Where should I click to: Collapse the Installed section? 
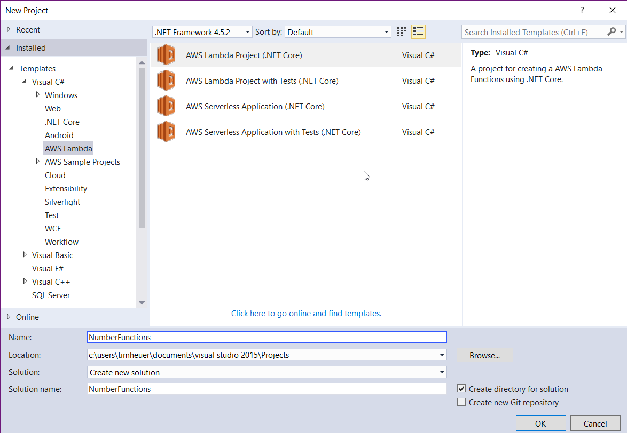pyautogui.click(x=8, y=48)
